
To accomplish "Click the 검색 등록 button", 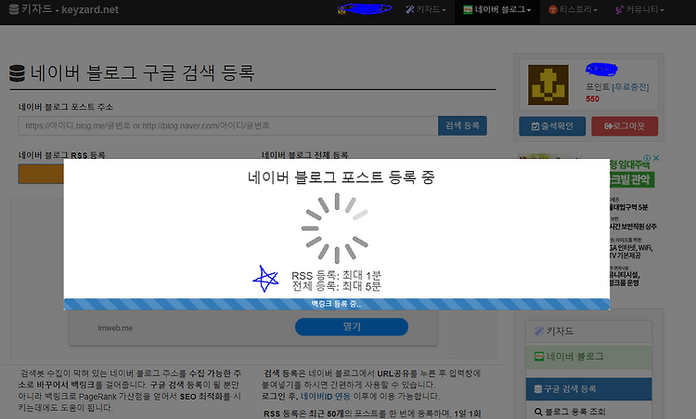I will 462,125.
